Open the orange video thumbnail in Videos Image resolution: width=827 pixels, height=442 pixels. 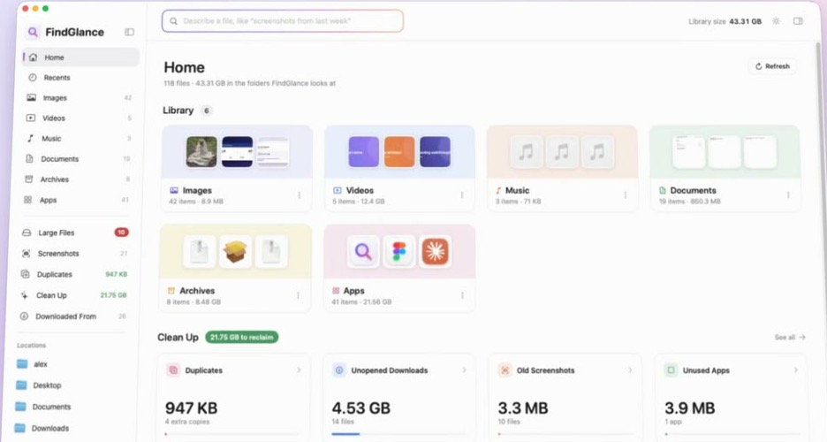399,152
